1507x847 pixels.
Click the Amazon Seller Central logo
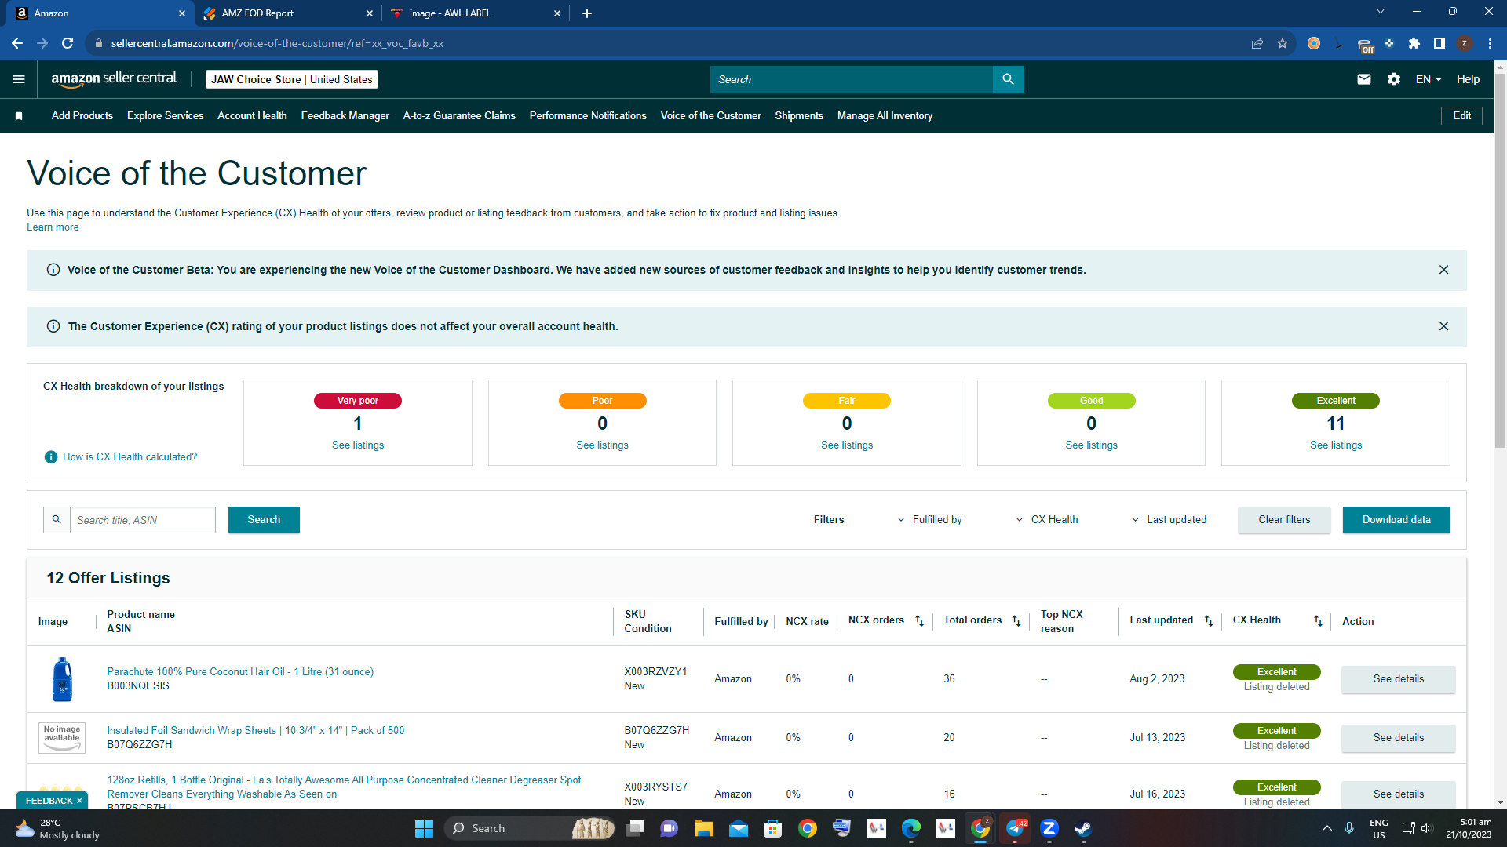pos(114,79)
